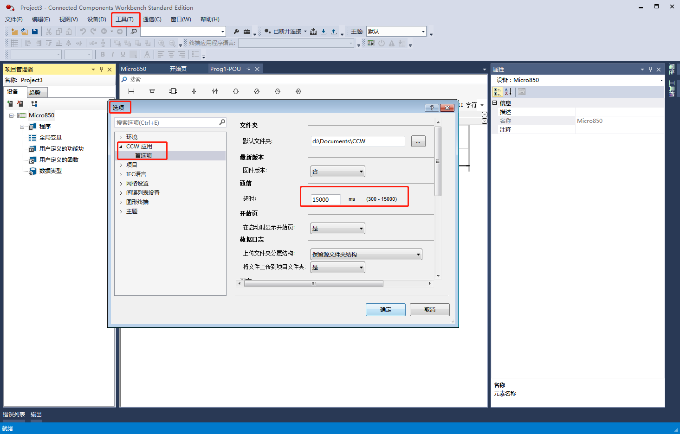Click the download to controller icon

pyautogui.click(x=324, y=32)
